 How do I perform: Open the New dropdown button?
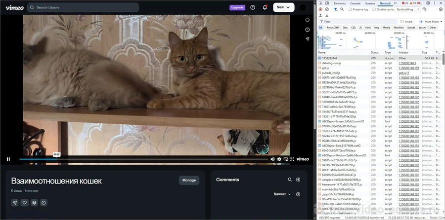pos(283,7)
